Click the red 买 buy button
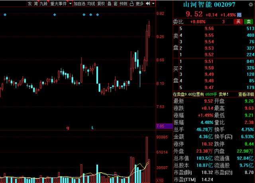 [x=238, y=22]
